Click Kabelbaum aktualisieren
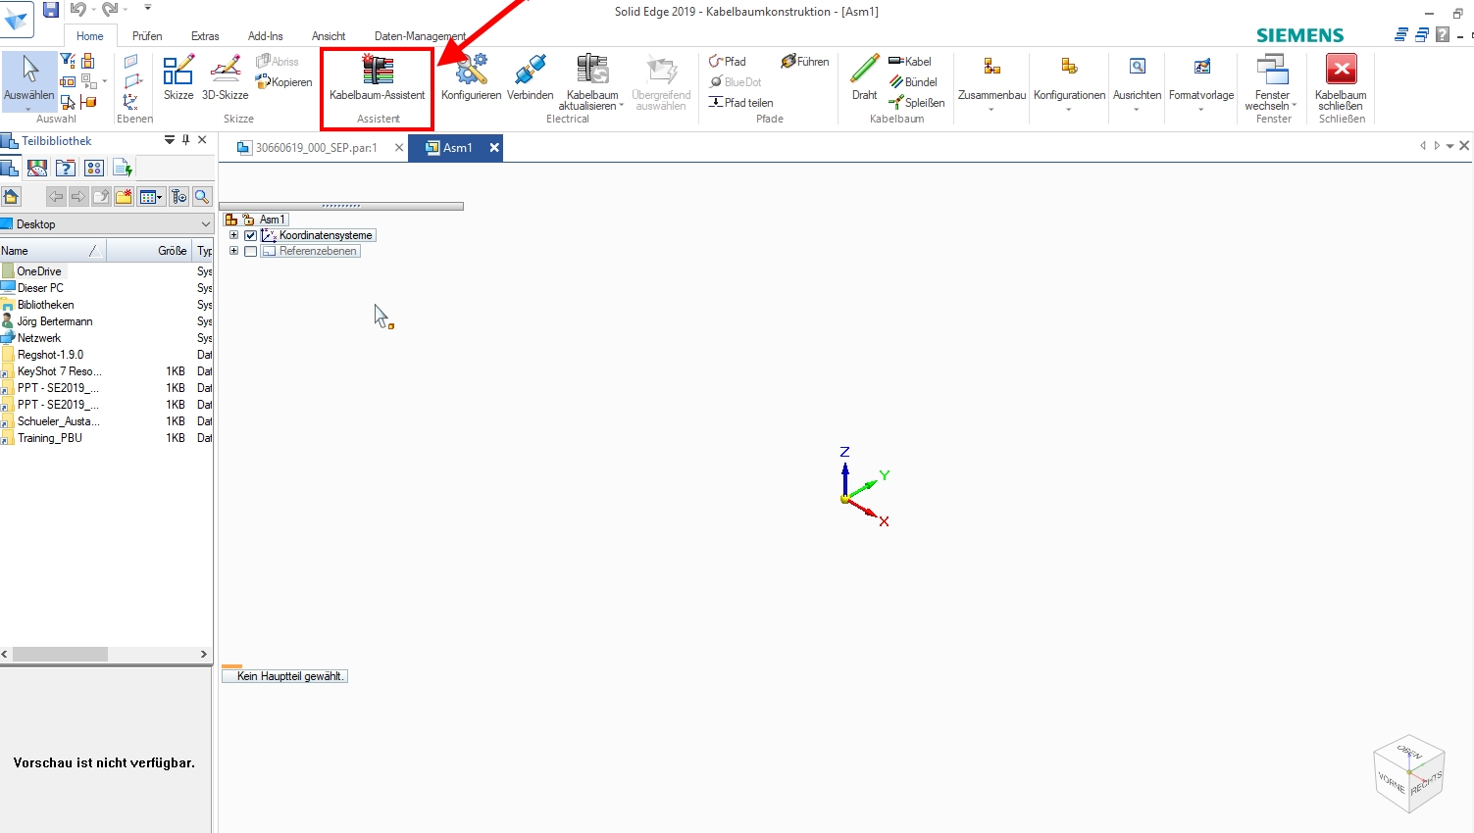Viewport: 1474px width, 833px height. (x=591, y=82)
